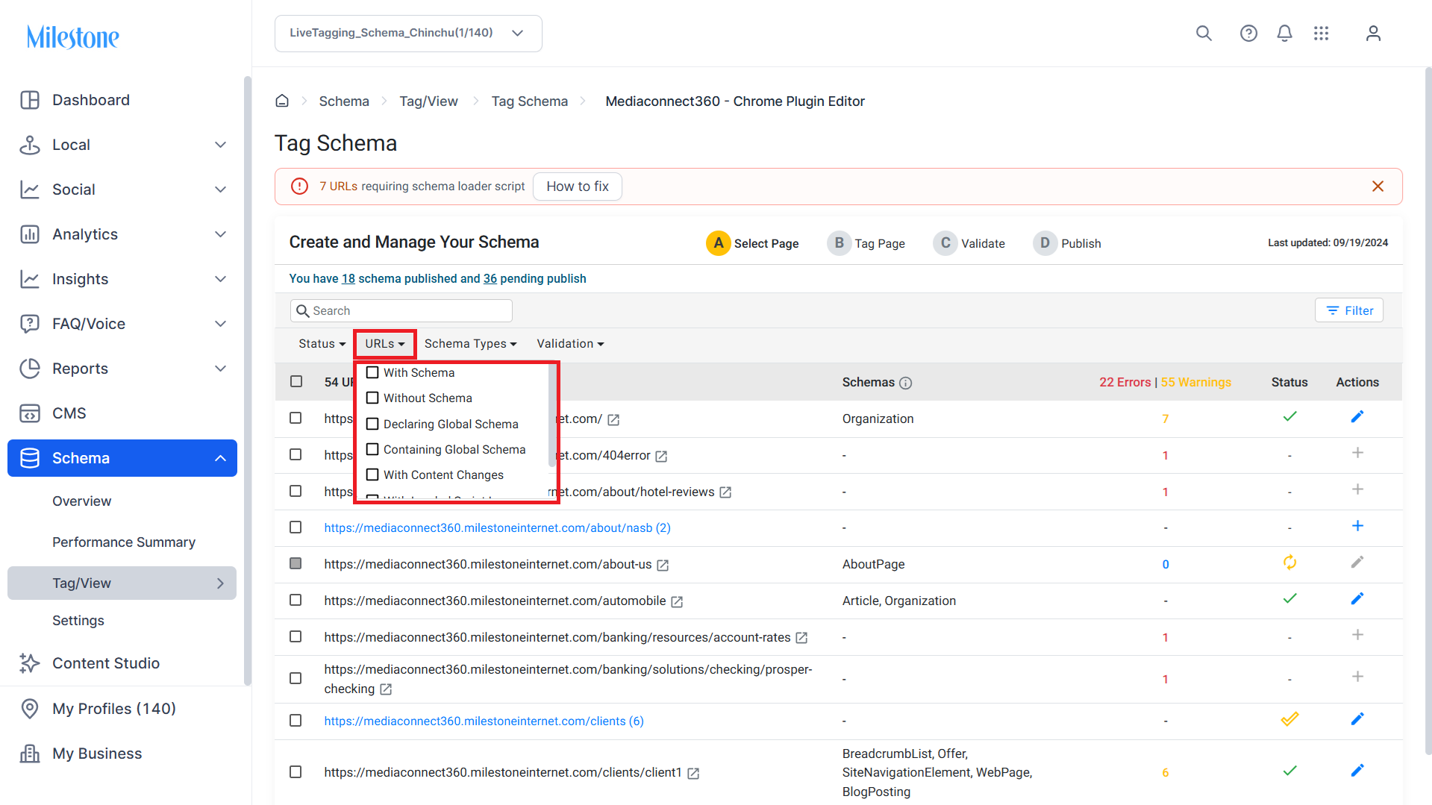Screen dimensions: 1432x805
Task: Add schema to the prosper-checking row
Action: pos(1357,677)
